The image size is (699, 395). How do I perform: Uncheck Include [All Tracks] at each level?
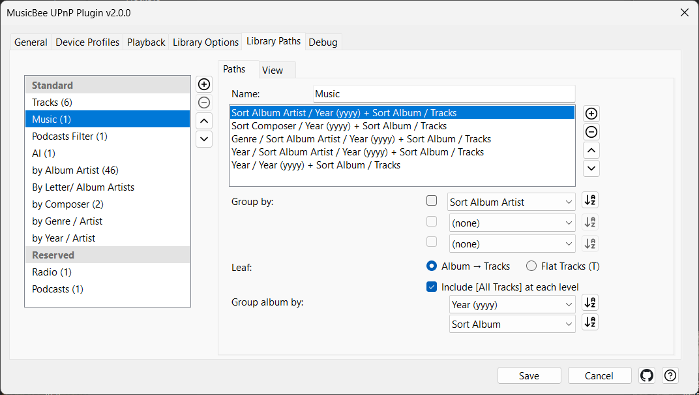[502, 287]
